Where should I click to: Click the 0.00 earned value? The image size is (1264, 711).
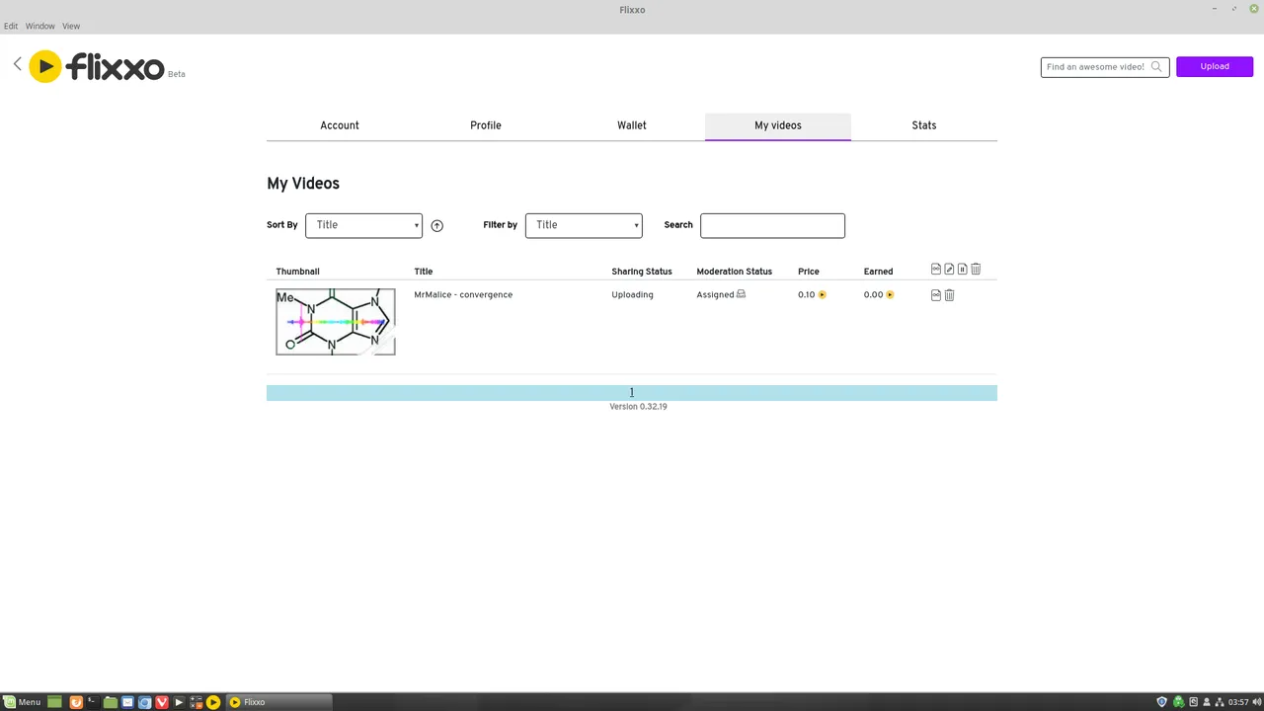pyautogui.click(x=873, y=295)
